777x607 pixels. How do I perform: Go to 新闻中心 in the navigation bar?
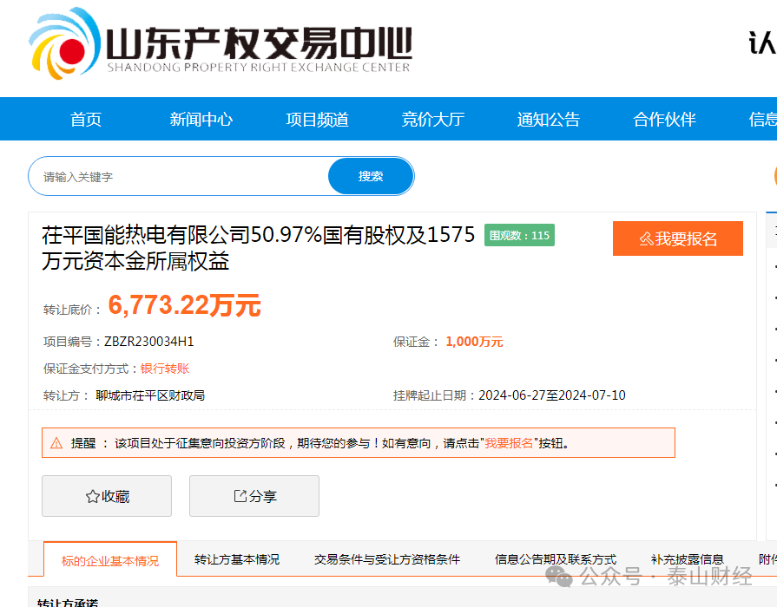click(201, 120)
